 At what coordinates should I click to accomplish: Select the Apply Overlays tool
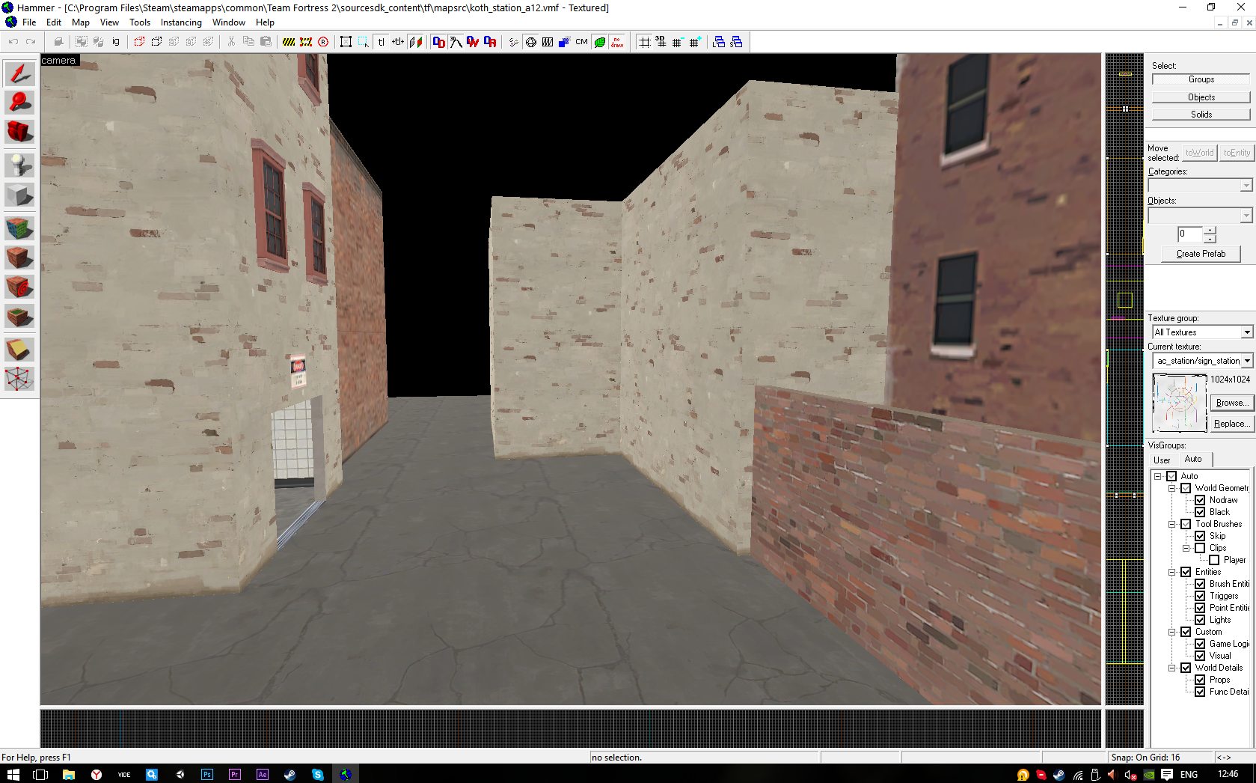(19, 316)
